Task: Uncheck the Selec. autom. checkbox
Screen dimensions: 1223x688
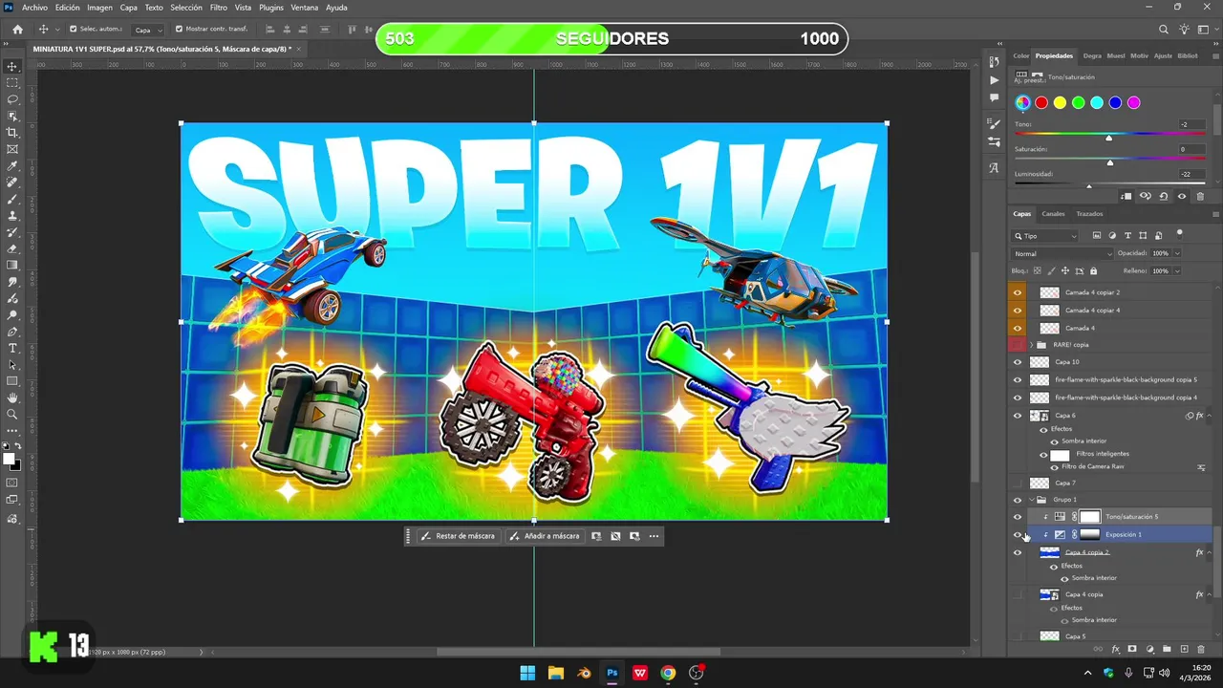Action: point(74,30)
